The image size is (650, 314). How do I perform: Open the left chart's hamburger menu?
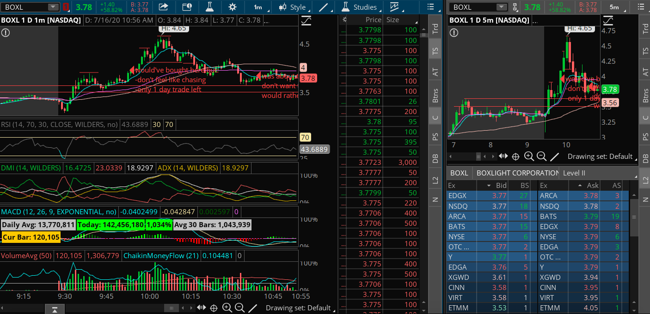[x=431, y=7]
